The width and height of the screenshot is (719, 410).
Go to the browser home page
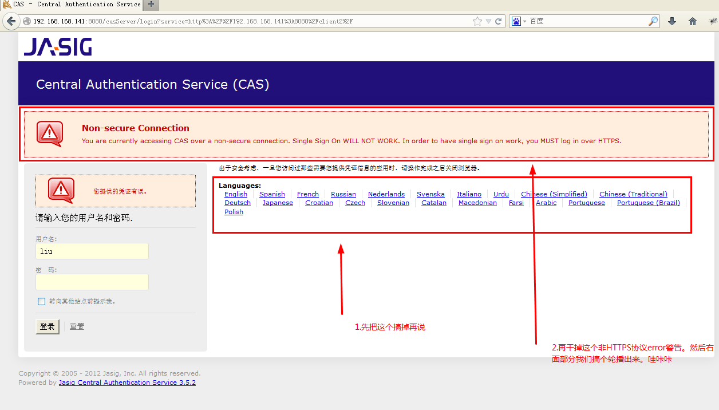(x=693, y=21)
